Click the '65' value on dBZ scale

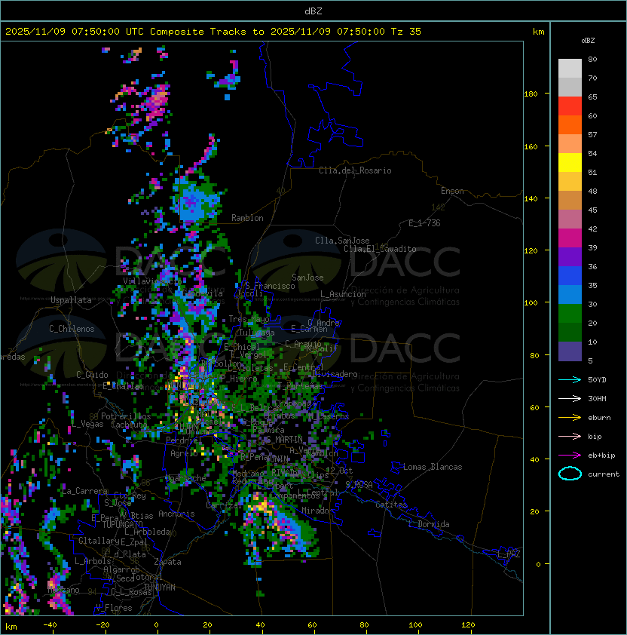coord(592,97)
